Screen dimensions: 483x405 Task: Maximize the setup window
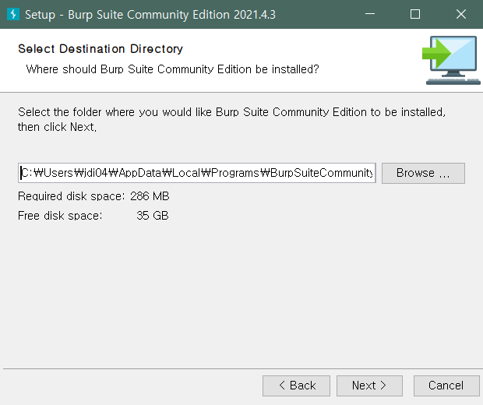tap(415, 14)
